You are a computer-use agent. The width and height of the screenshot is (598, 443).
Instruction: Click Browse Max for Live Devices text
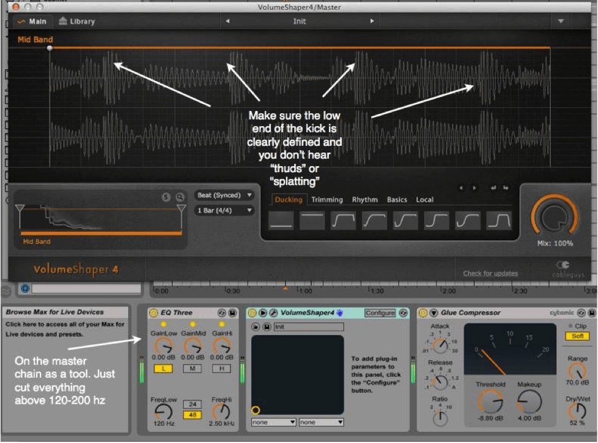pos(55,312)
